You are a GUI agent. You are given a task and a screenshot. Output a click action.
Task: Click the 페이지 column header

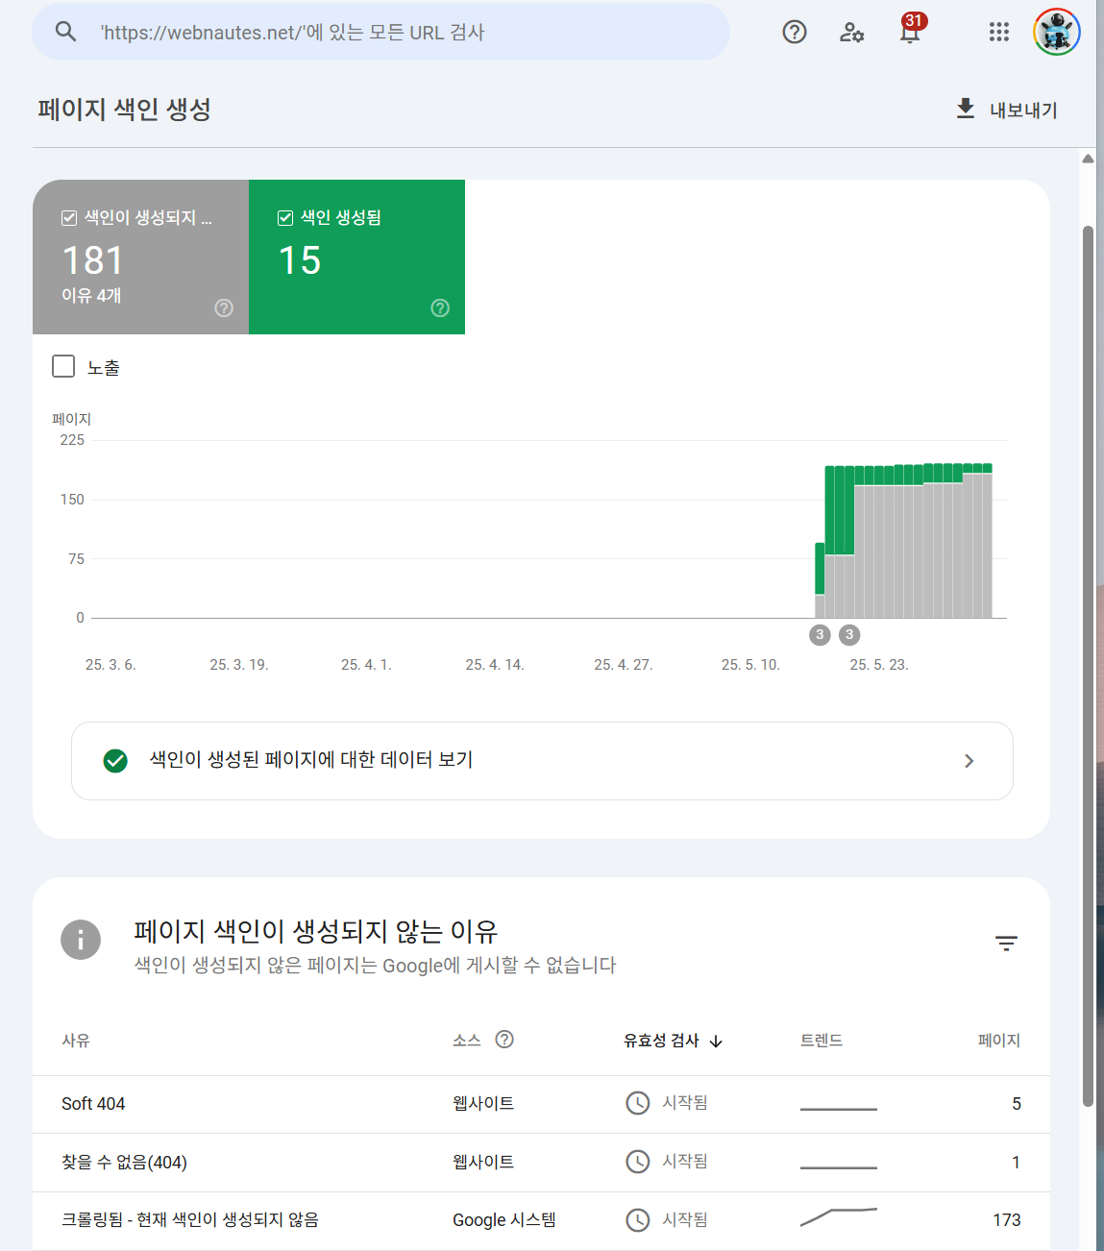999,1041
